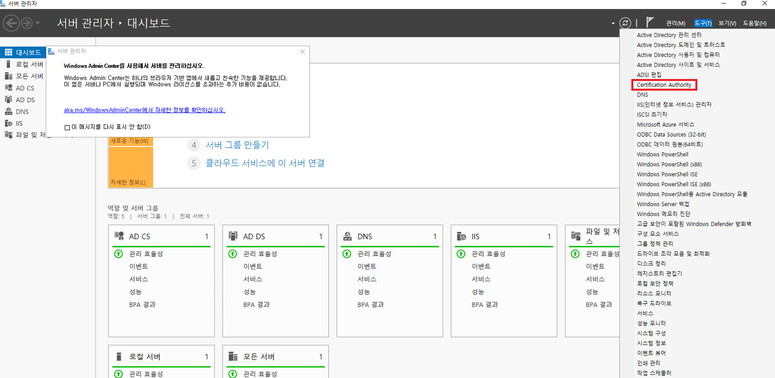This screenshot has width=775, height=378.
Task: Open the notifications flag icon
Action: [x=650, y=22]
